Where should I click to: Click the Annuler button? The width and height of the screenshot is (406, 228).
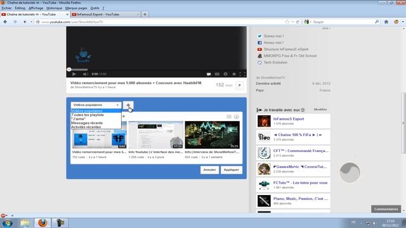tap(209, 170)
